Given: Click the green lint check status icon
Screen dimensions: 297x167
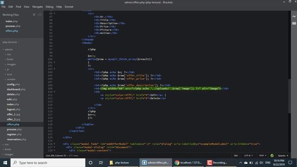Looking at the screenshot, I should (x=272, y=155).
